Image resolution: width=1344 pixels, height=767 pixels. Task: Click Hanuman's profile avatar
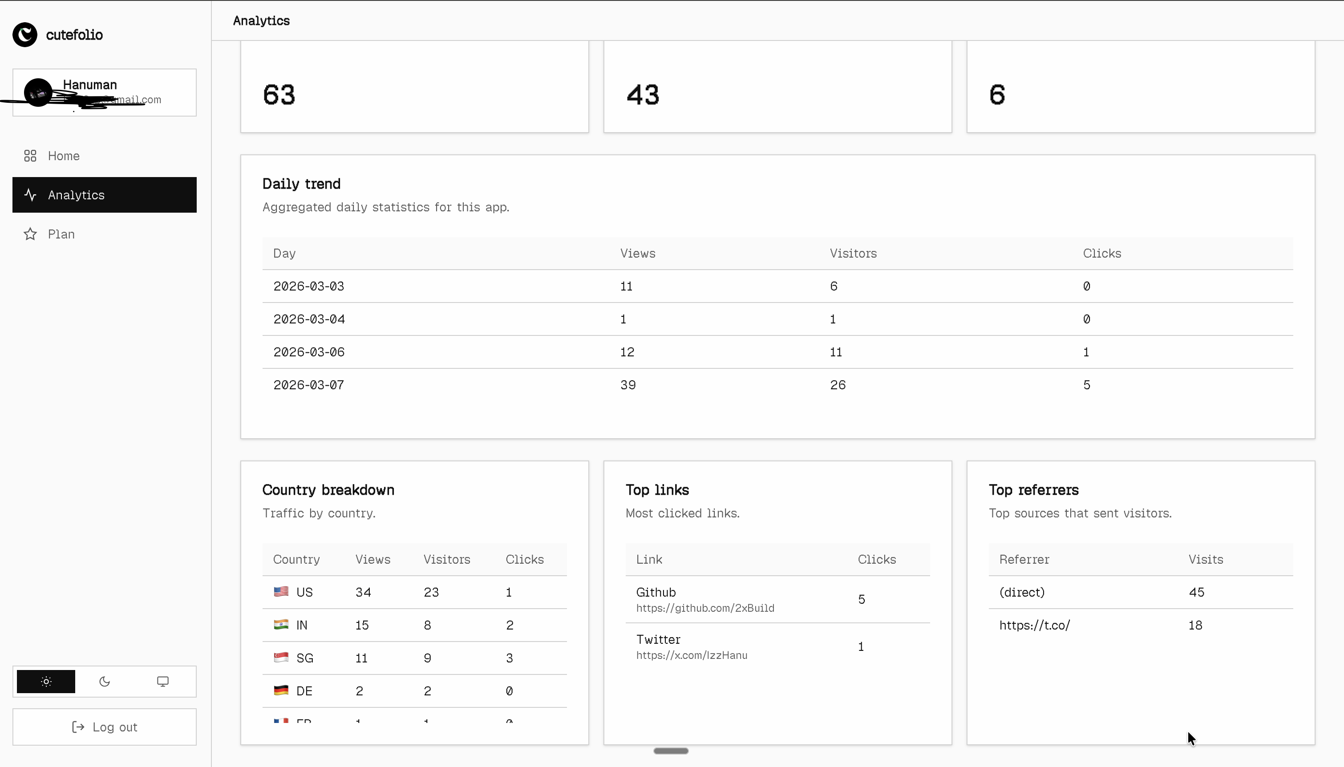click(x=38, y=93)
